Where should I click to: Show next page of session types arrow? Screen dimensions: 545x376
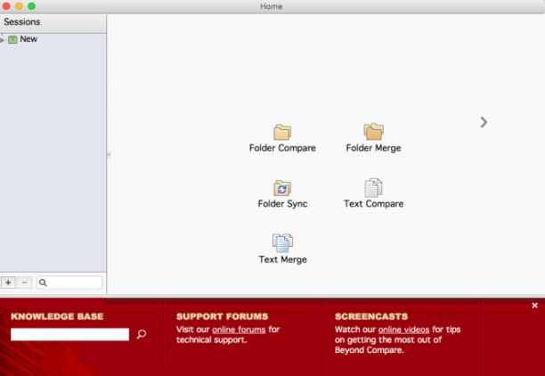tap(484, 122)
